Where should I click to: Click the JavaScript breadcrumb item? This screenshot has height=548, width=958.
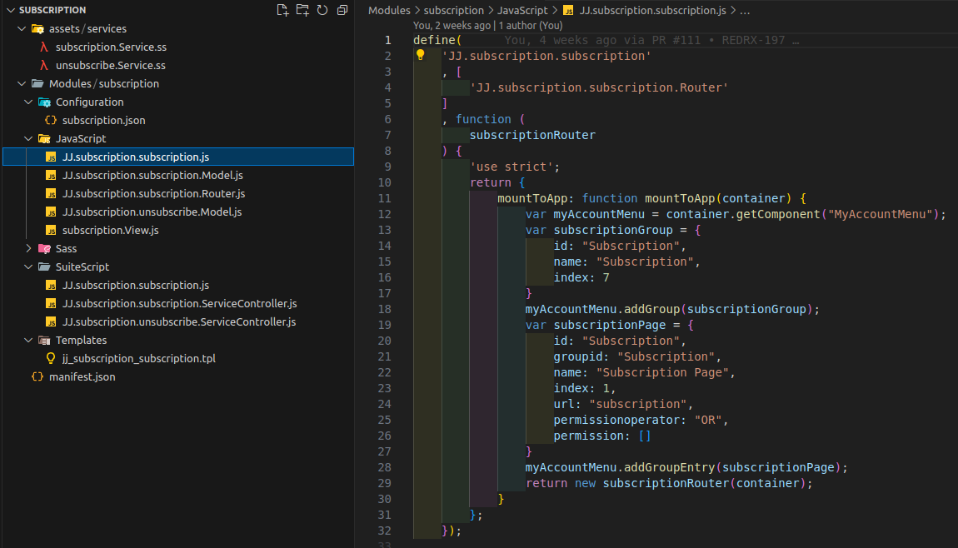click(522, 11)
